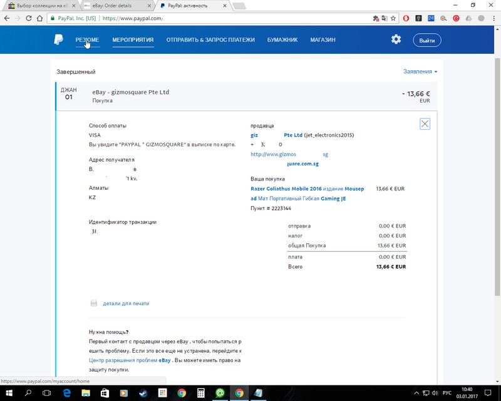Open the Windows Store taskbar icon
Image resolution: width=501 pixels, height=401 pixels.
tap(105, 393)
